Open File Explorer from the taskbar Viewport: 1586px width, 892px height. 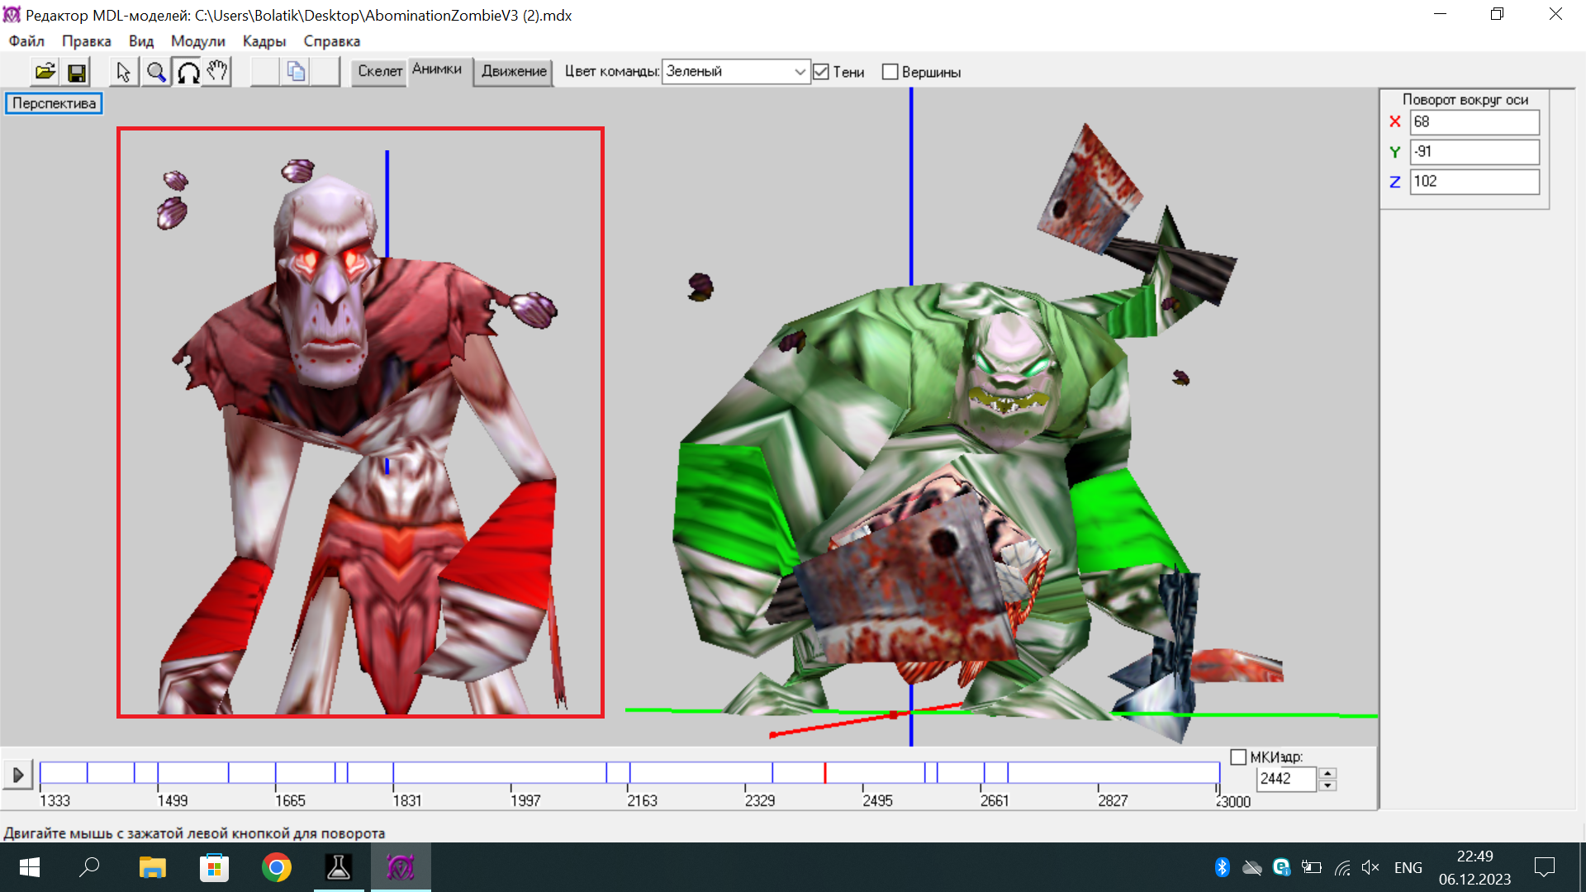pos(152,867)
